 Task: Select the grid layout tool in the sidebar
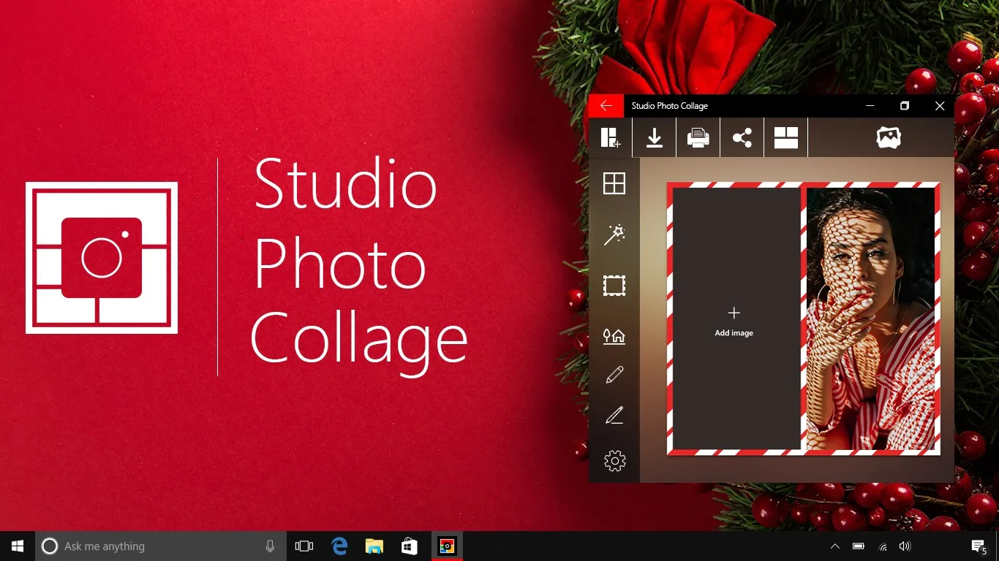click(x=614, y=183)
